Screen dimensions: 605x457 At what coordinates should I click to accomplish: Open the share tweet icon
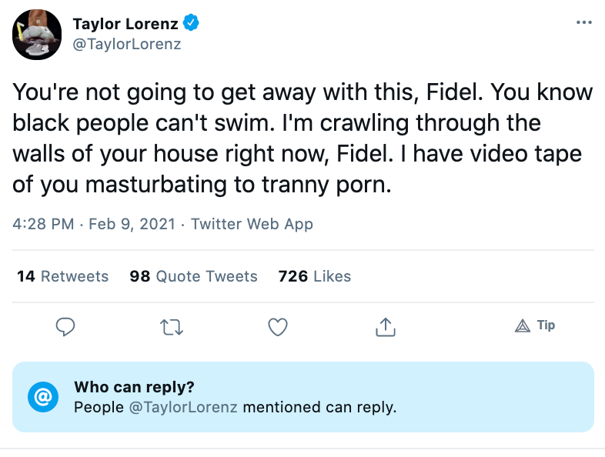385,328
